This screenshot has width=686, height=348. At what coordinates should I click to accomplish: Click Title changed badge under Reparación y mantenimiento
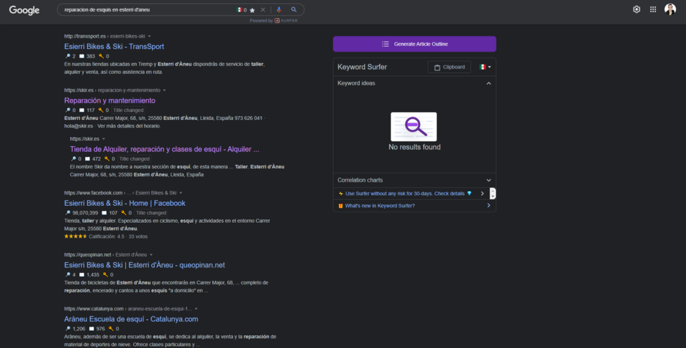pyautogui.click(x=128, y=111)
